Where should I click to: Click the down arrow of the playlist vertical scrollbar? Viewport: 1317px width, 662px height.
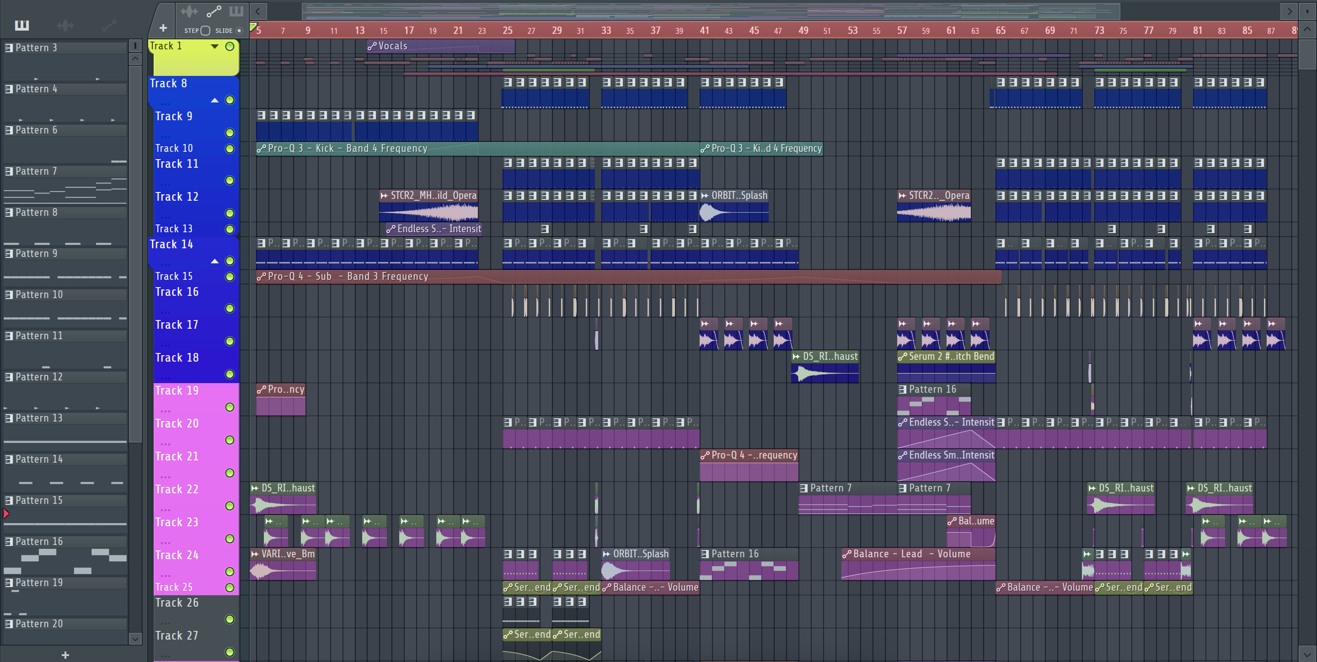click(1307, 654)
